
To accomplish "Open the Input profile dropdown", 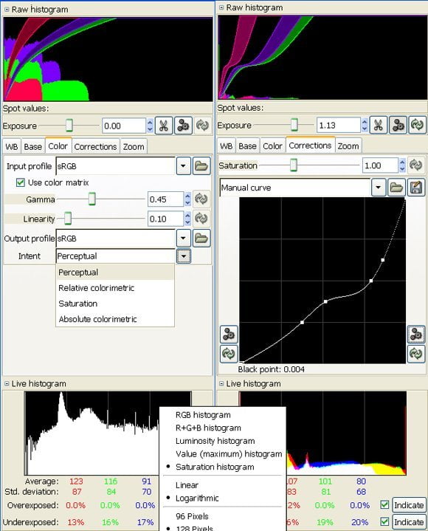I will (183, 166).
